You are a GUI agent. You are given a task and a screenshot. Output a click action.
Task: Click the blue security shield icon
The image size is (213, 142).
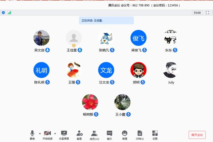tap(3, 13)
